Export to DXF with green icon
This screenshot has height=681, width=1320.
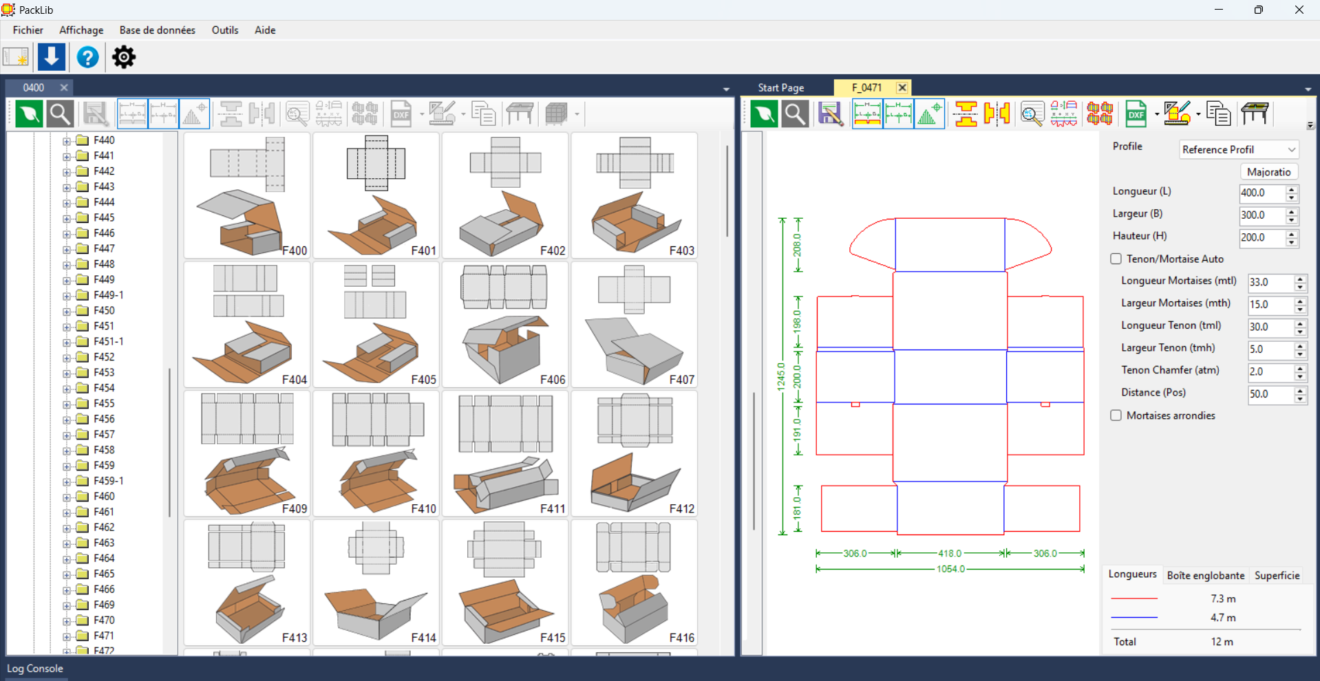[x=1136, y=114]
